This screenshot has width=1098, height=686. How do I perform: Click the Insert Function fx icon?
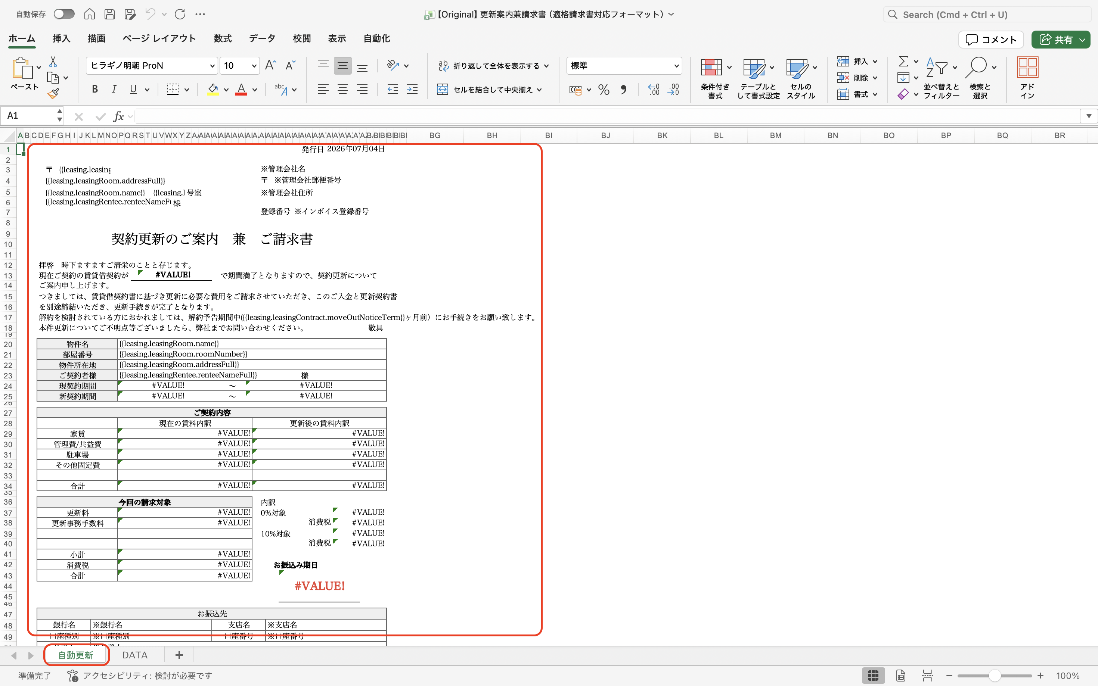pyautogui.click(x=118, y=116)
